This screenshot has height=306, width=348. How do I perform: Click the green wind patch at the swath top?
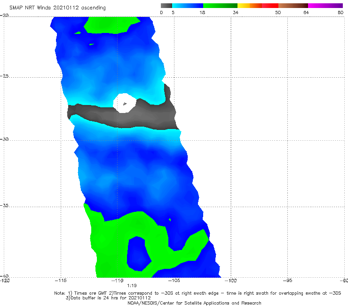click(111, 25)
